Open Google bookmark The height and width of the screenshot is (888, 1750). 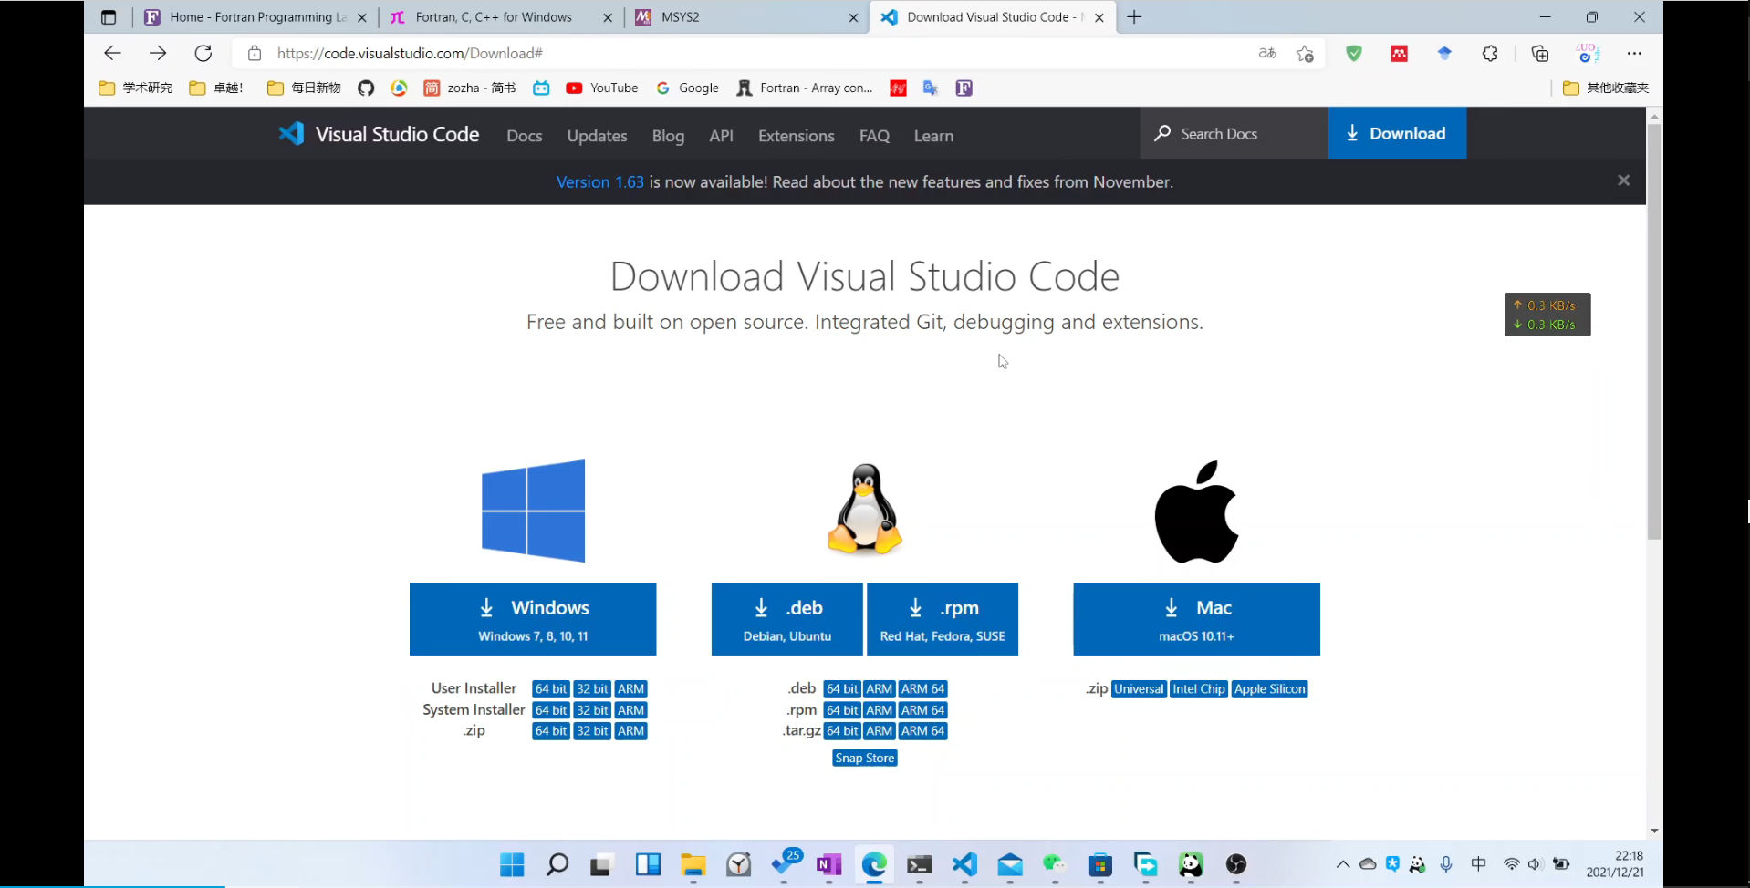coord(687,88)
